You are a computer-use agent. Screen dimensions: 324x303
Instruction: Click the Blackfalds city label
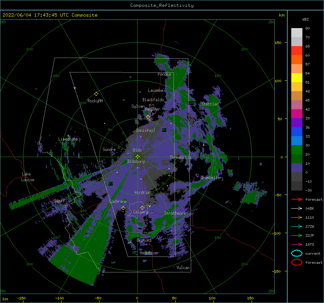pyautogui.click(x=153, y=100)
